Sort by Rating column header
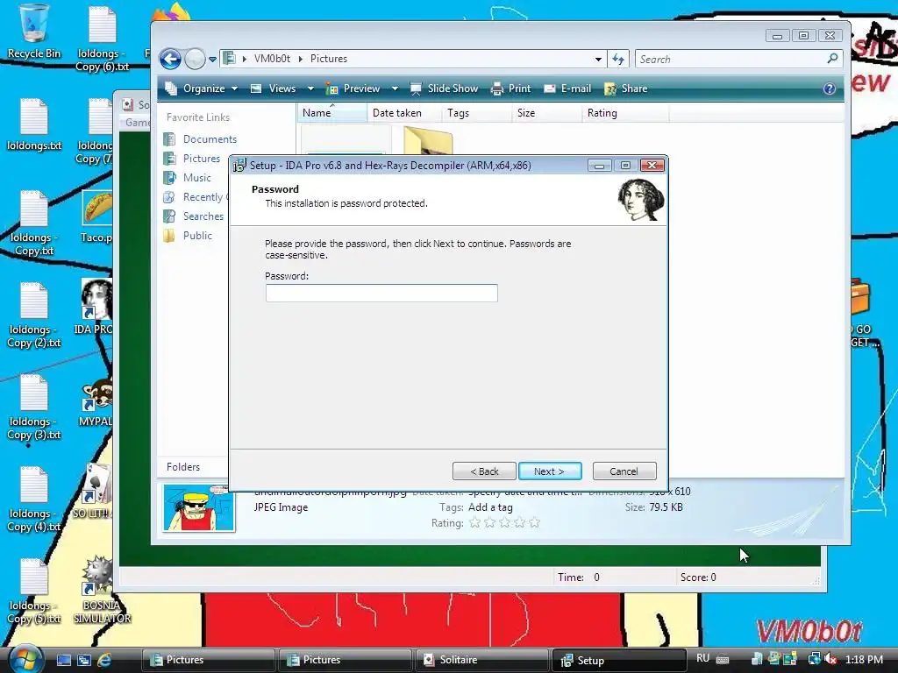This screenshot has height=673, width=898. point(624,113)
